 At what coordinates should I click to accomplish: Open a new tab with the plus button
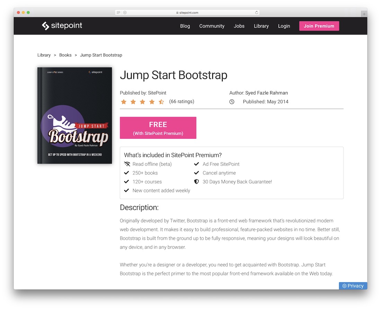point(364,14)
